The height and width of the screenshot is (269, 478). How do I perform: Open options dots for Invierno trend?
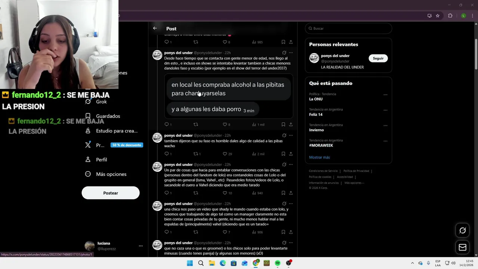pos(385,126)
